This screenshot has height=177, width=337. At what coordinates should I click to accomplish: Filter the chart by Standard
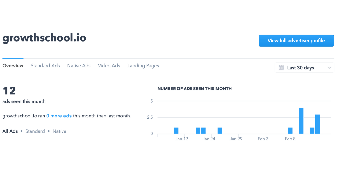coord(35,131)
